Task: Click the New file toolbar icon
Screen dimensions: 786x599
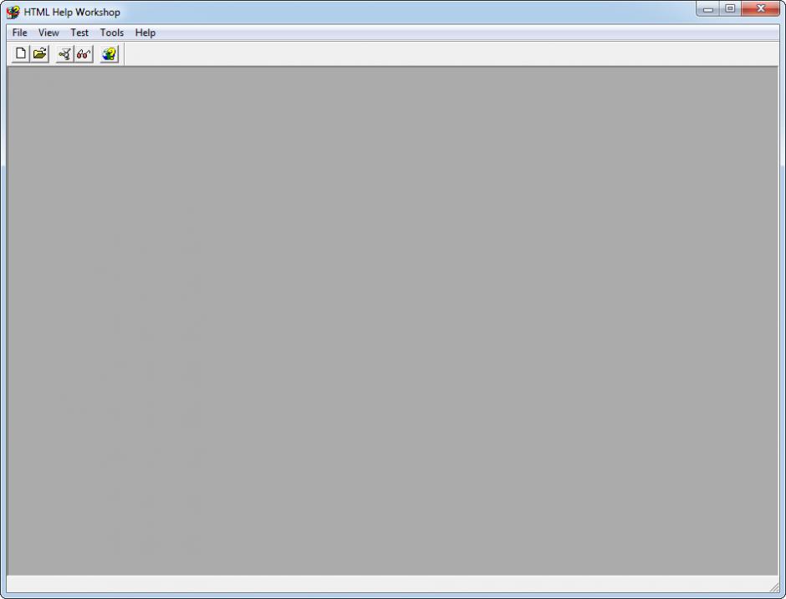Action: click(x=20, y=53)
